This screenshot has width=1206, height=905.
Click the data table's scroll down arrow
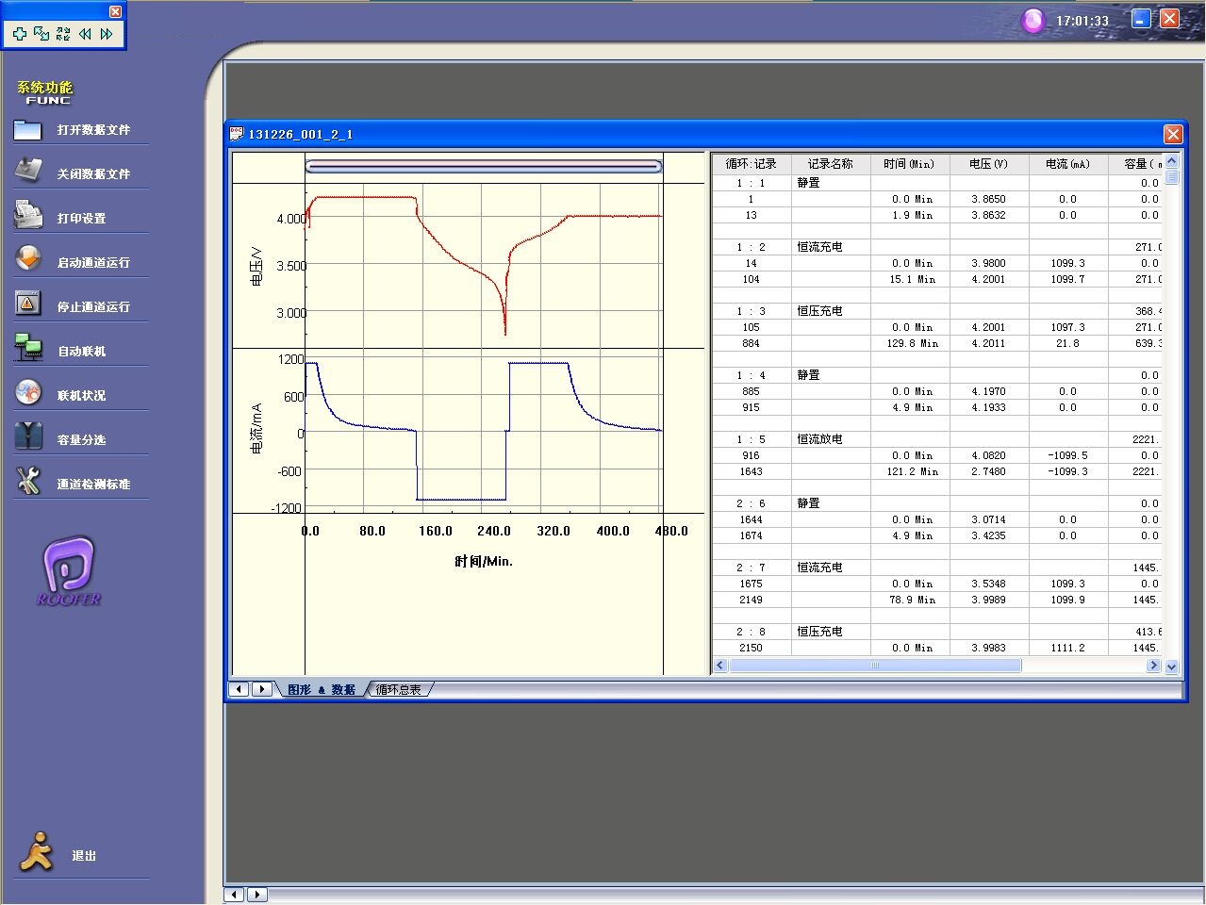click(1172, 666)
